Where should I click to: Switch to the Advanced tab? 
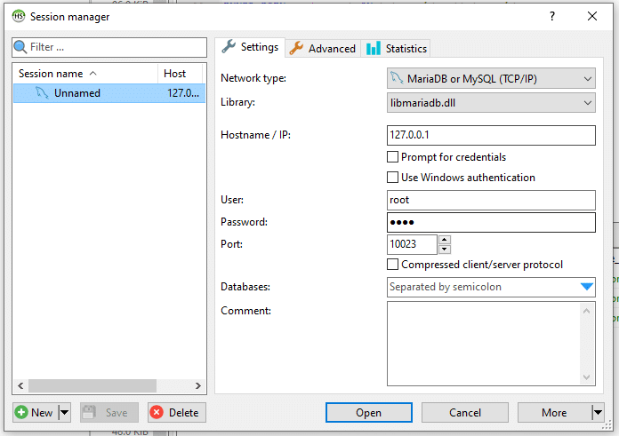pyautogui.click(x=323, y=49)
